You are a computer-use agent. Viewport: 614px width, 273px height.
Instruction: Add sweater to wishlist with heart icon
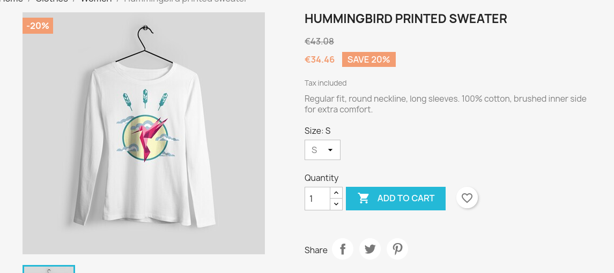point(467,198)
